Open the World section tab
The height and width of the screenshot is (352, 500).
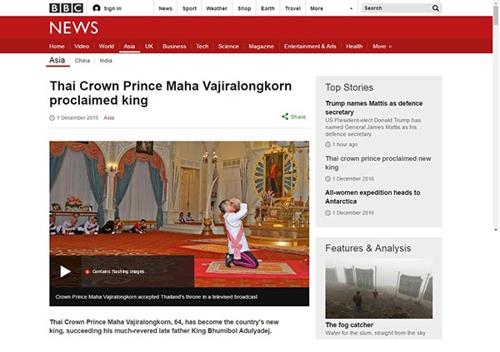[x=106, y=47]
